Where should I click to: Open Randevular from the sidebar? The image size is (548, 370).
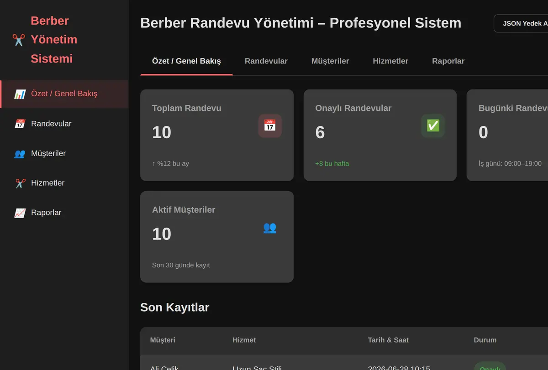point(64,124)
